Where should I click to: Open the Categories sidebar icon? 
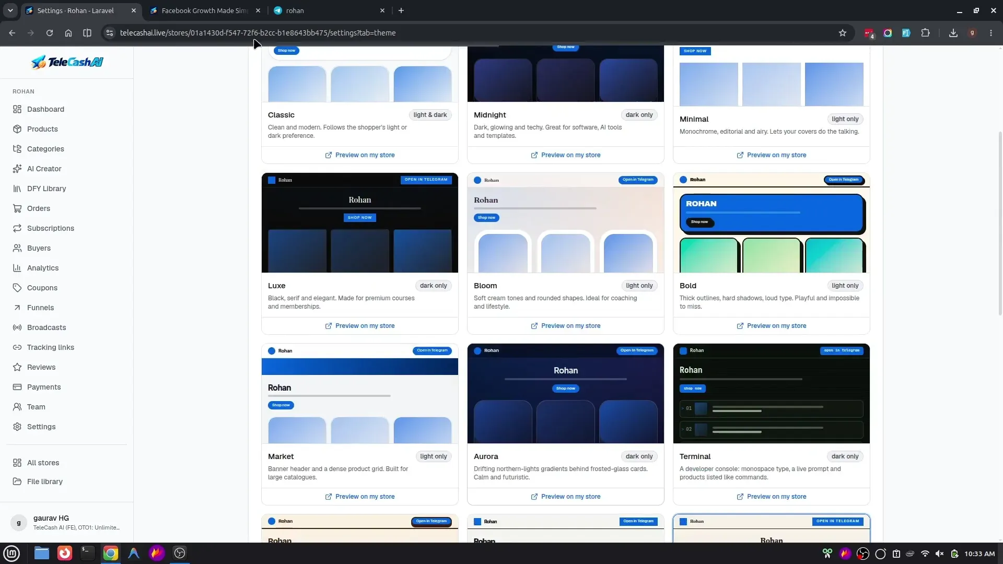pos(17,149)
